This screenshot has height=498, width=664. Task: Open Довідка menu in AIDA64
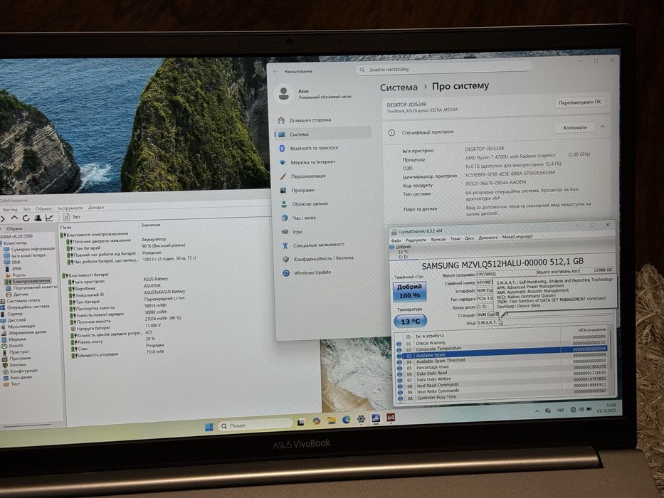coord(96,208)
